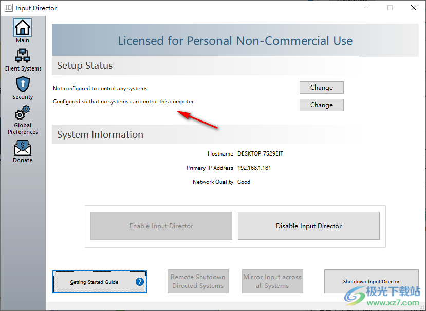This screenshot has width=426, height=311.
Task: Open the Main home icon
Action: coord(23,27)
